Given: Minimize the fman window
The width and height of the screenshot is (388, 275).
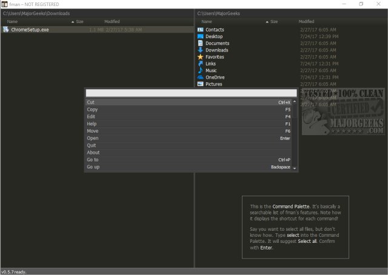Looking at the screenshot, I should tap(344, 4).
